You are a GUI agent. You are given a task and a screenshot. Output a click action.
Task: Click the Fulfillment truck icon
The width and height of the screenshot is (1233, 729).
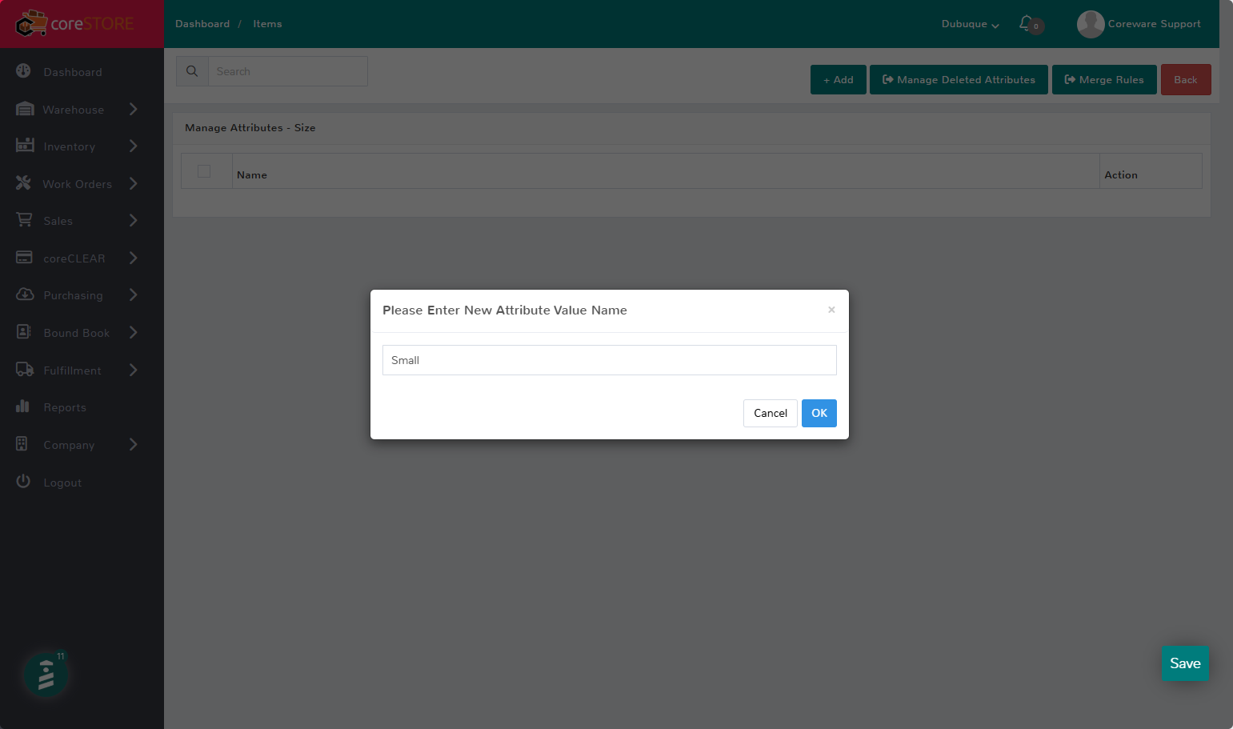coord(25,370)
